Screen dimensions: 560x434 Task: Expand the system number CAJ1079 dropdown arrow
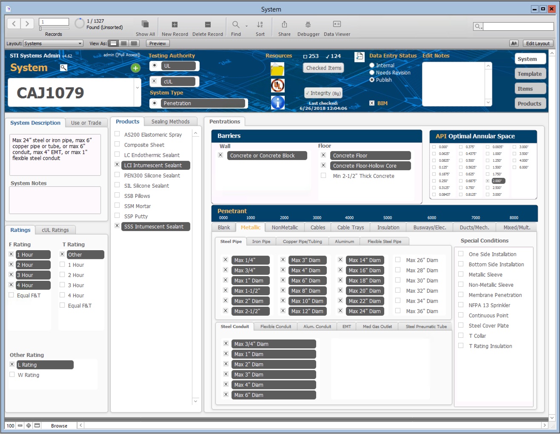click(137, 88)
